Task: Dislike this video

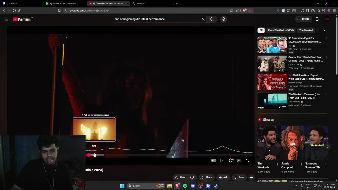Action: coord(192,177)
